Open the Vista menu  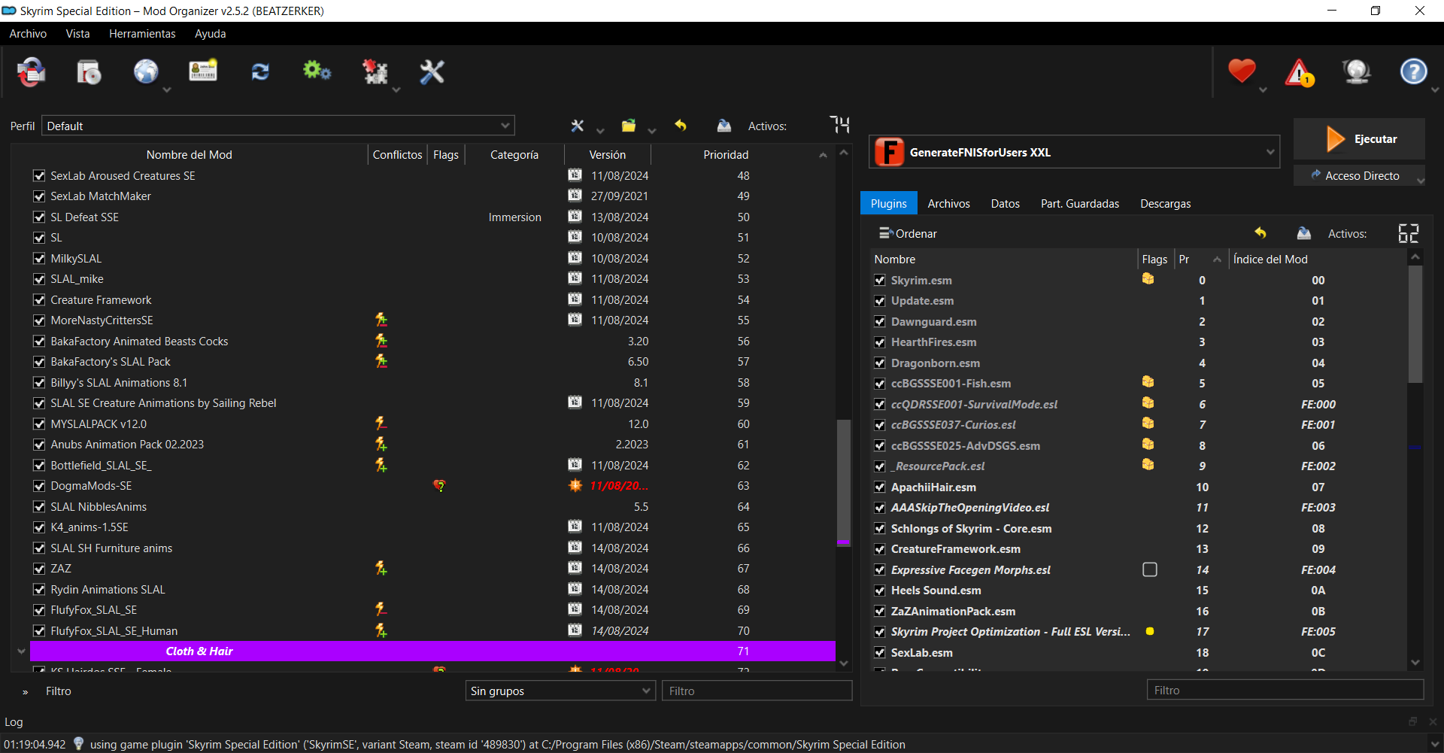77,34
